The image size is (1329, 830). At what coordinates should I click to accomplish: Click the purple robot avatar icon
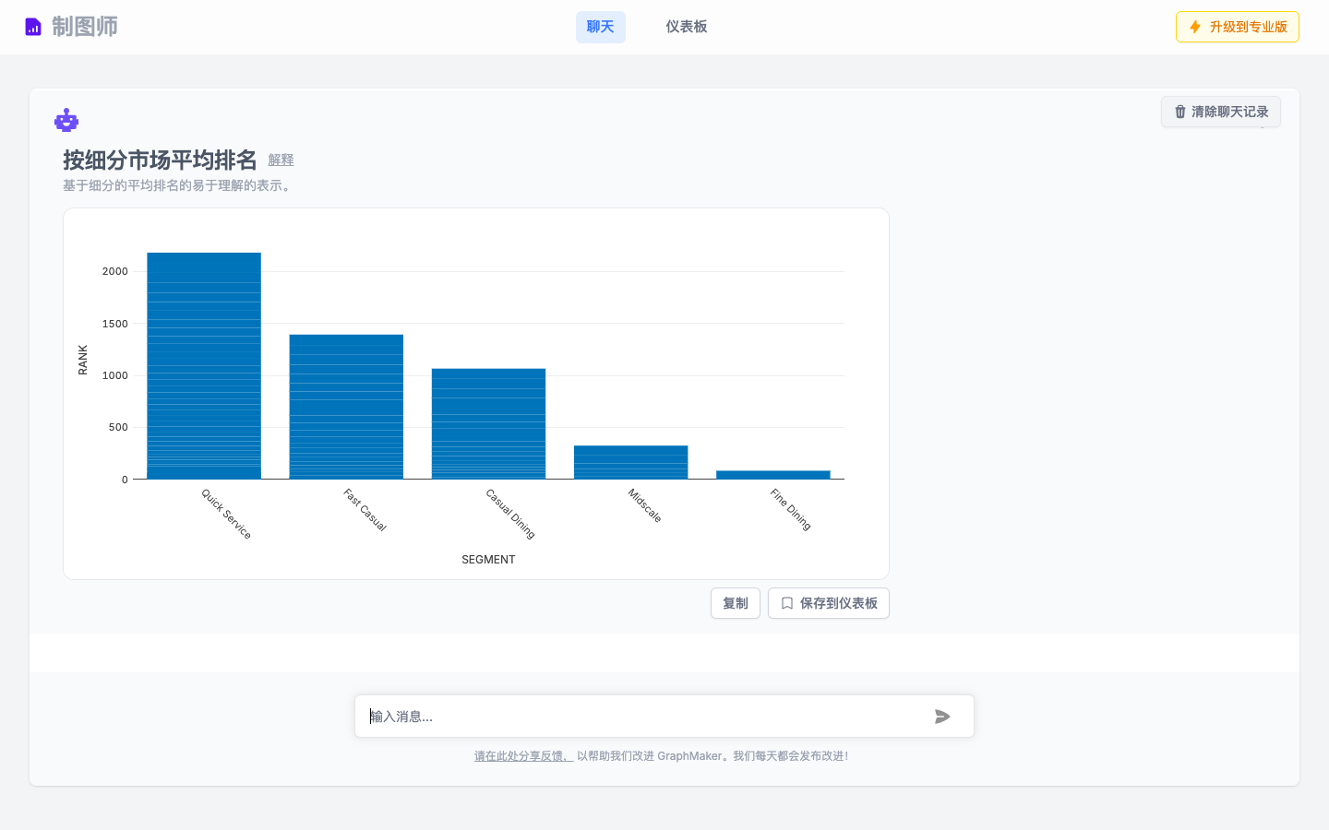point(66,120)
